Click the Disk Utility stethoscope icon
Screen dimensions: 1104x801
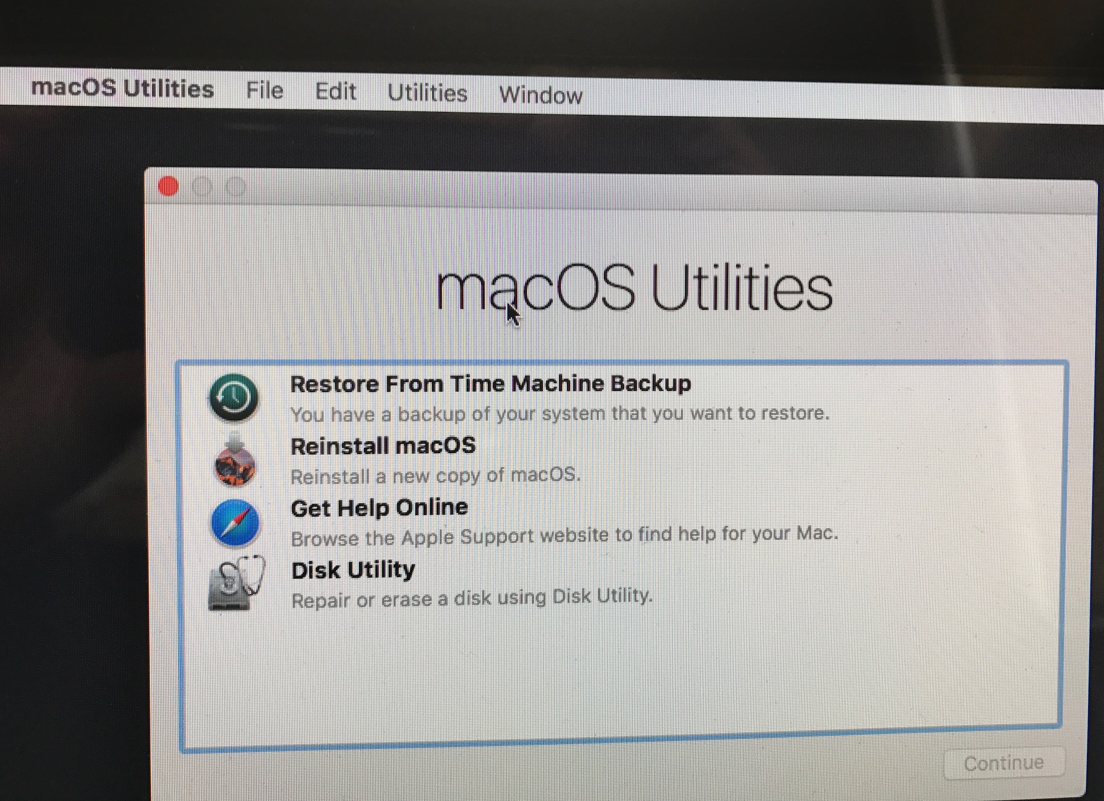pyautogui.click(x=236, y=583)
